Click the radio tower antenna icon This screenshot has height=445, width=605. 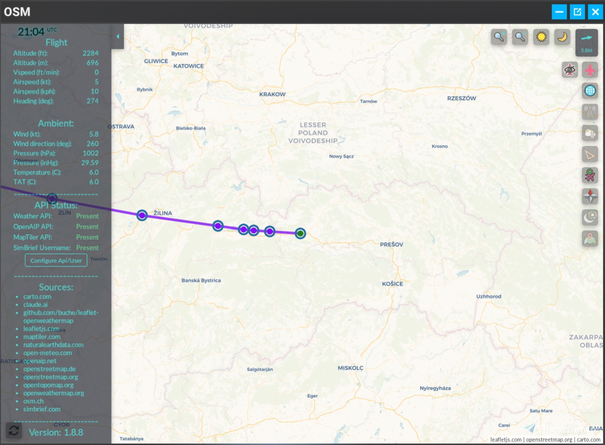589,112
